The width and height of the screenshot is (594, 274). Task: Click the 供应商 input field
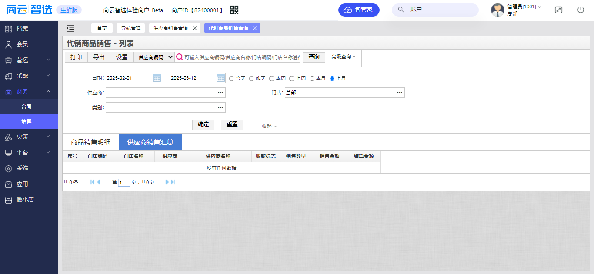(160, 93)
